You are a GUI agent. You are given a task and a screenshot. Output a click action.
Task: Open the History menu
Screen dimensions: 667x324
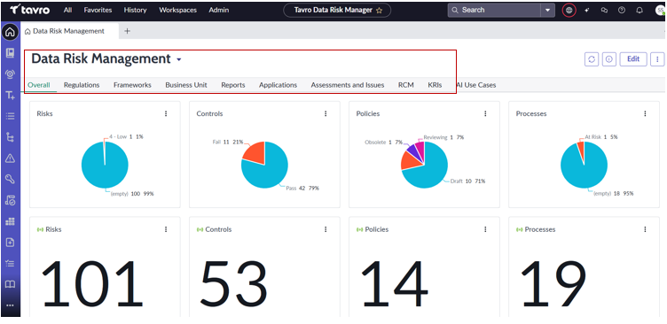(x=136, y=11)
